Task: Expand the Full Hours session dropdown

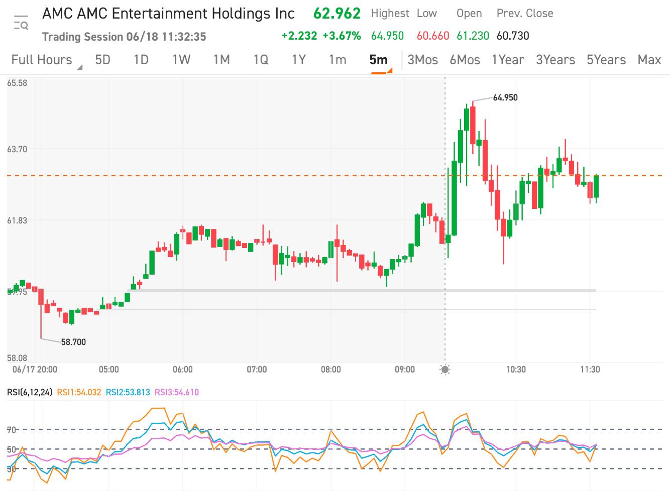Action: pyautogui.click(x=46, y=60)
